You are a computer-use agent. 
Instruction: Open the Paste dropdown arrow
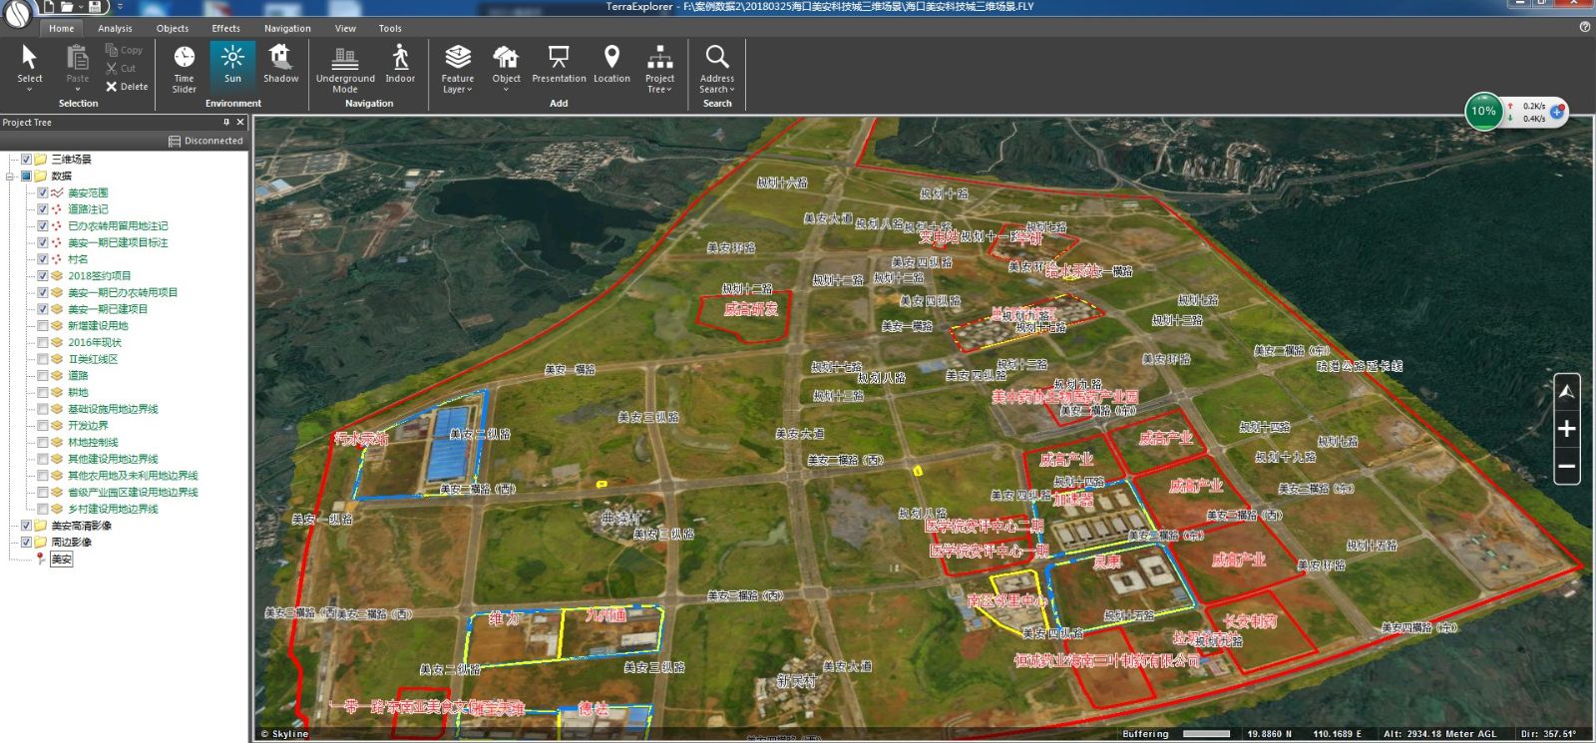pyautogui.click(x=77, y=90)
